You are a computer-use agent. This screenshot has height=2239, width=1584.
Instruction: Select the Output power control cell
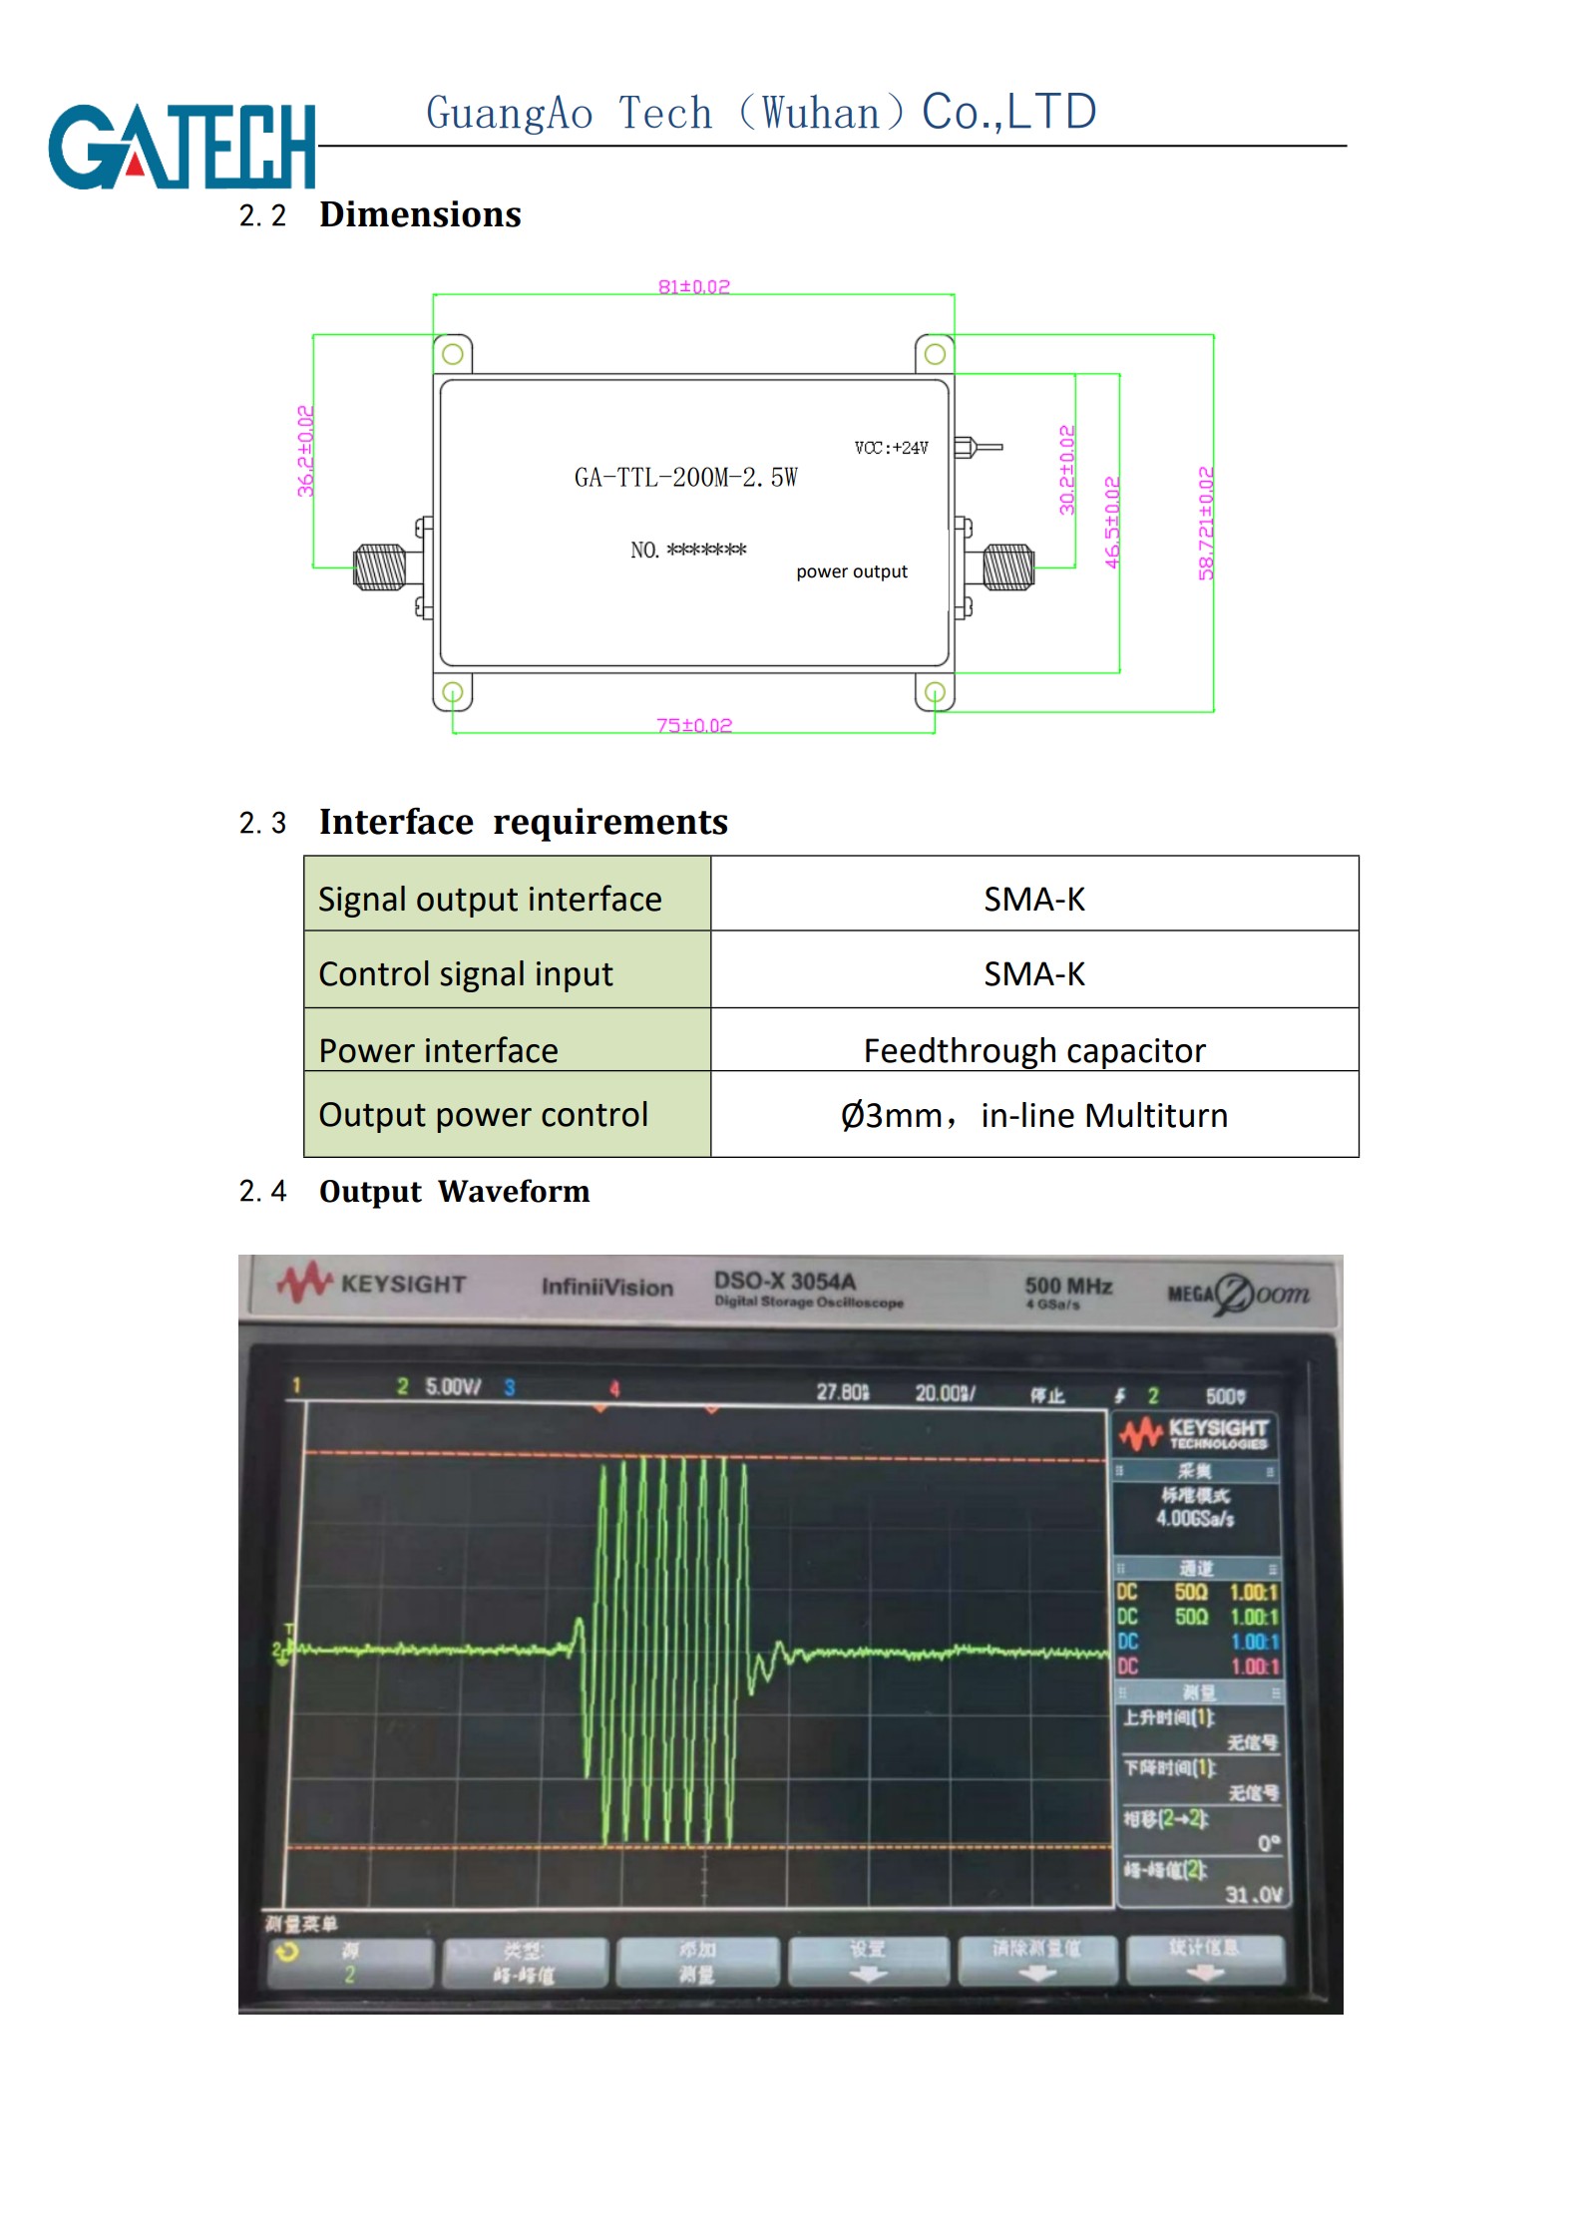[x=508, y=1114]
